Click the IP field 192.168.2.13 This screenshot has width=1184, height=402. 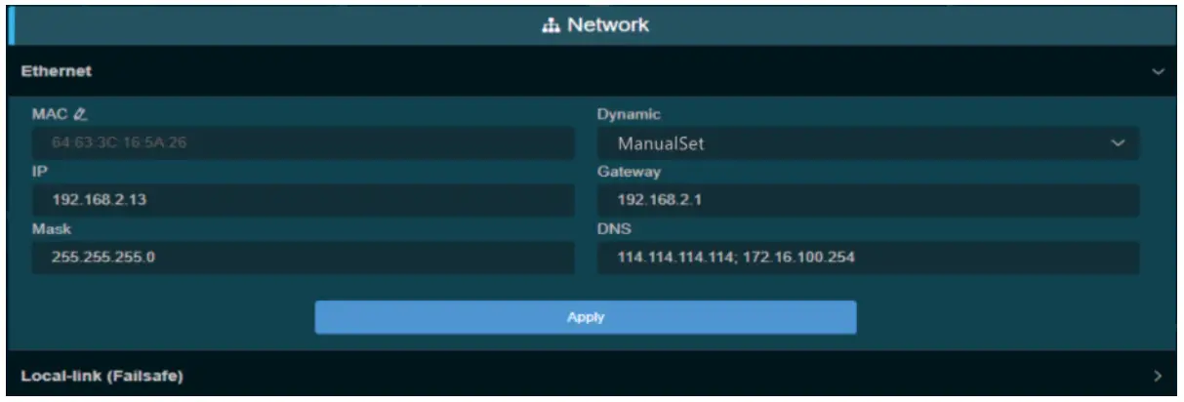click(303, 201)
